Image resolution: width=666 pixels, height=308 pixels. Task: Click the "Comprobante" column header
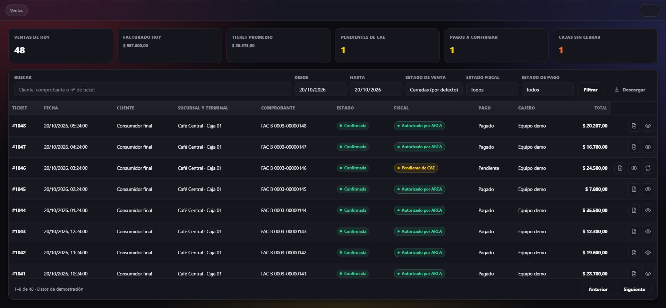coord(278,108)
